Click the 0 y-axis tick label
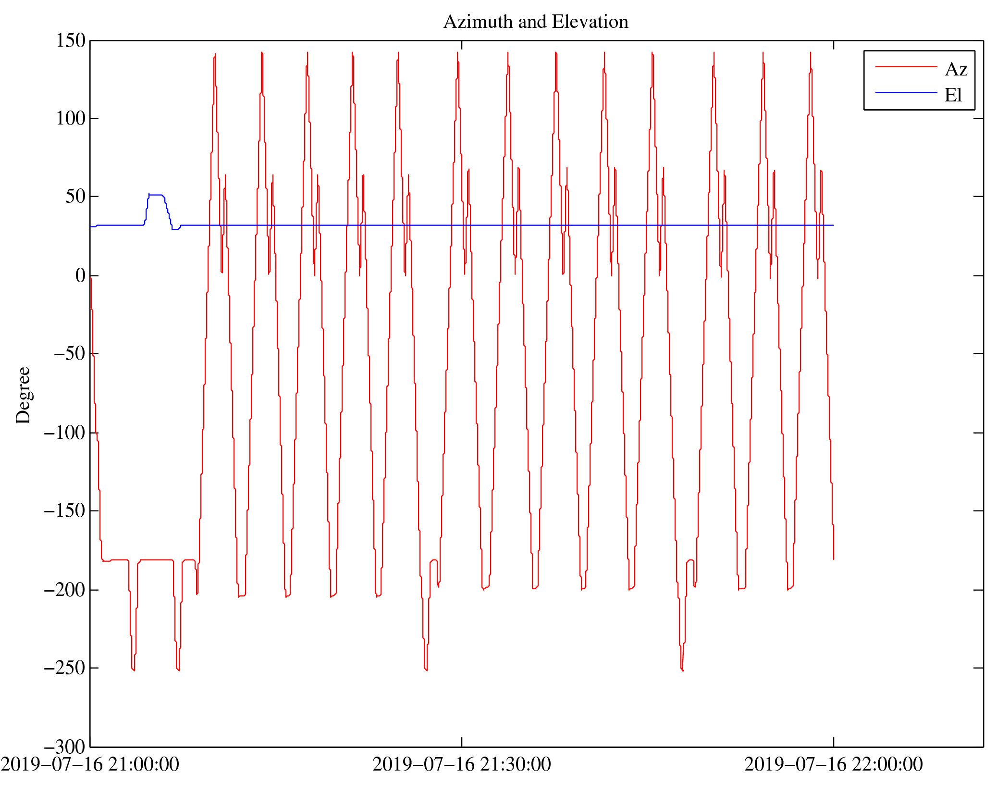Viewport: 997px width, 809px height. coord(80,275)
